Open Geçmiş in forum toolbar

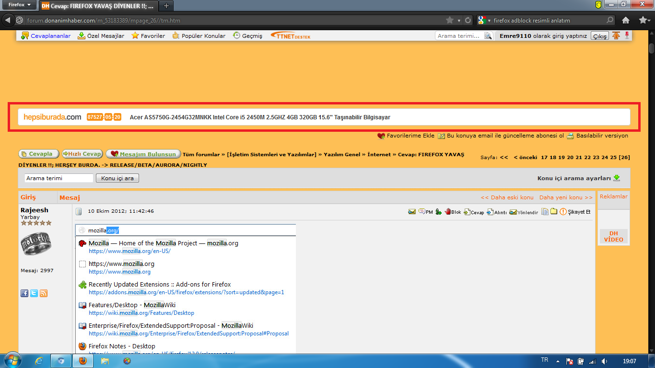tap(247, 36)
